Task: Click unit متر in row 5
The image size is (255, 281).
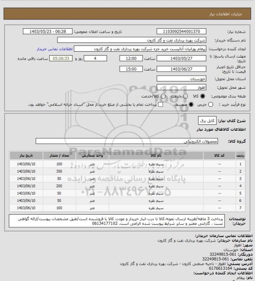Action: (x=92, y=194)
